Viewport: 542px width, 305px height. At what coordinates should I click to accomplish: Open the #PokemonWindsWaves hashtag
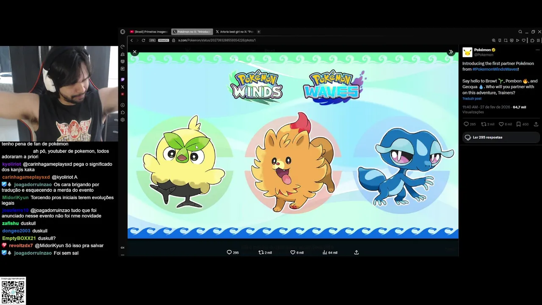[x=495, y=69]
